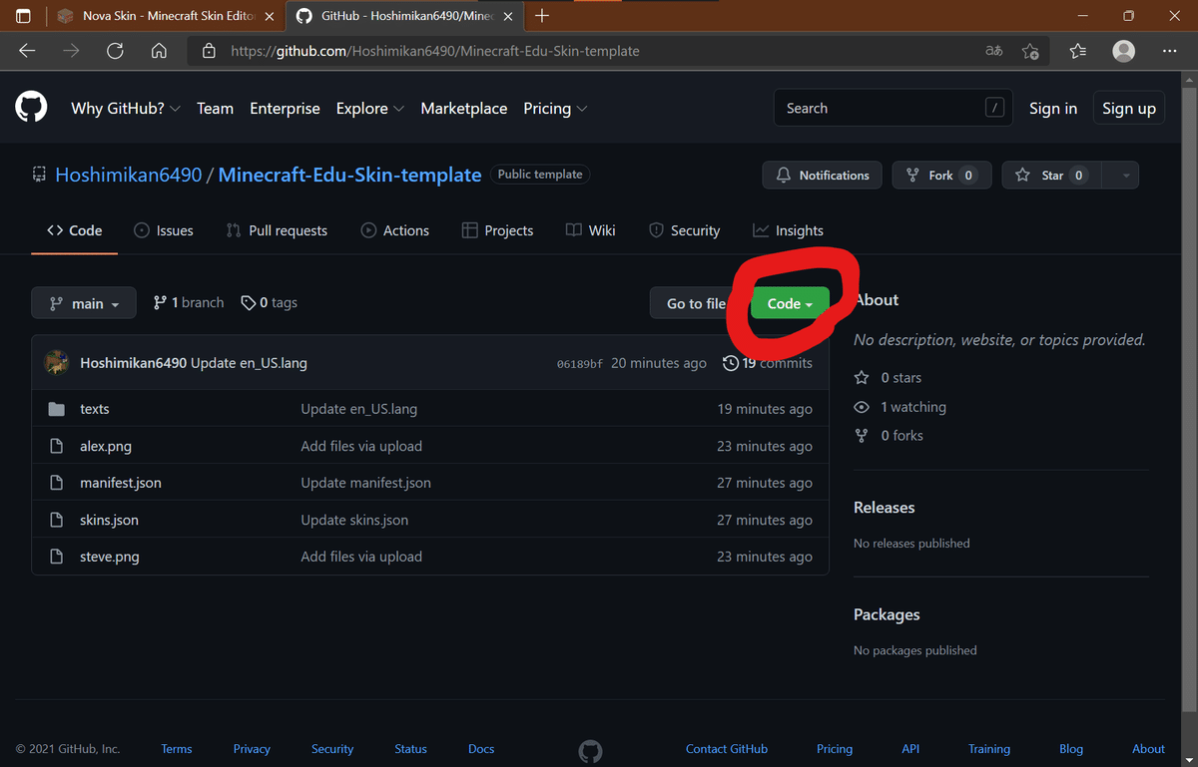
Task: Select the Code tab
Action: click(75, 230)
